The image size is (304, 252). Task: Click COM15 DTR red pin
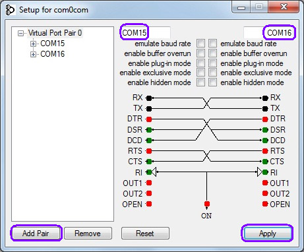pyautogui.click(x=149, y=119)
